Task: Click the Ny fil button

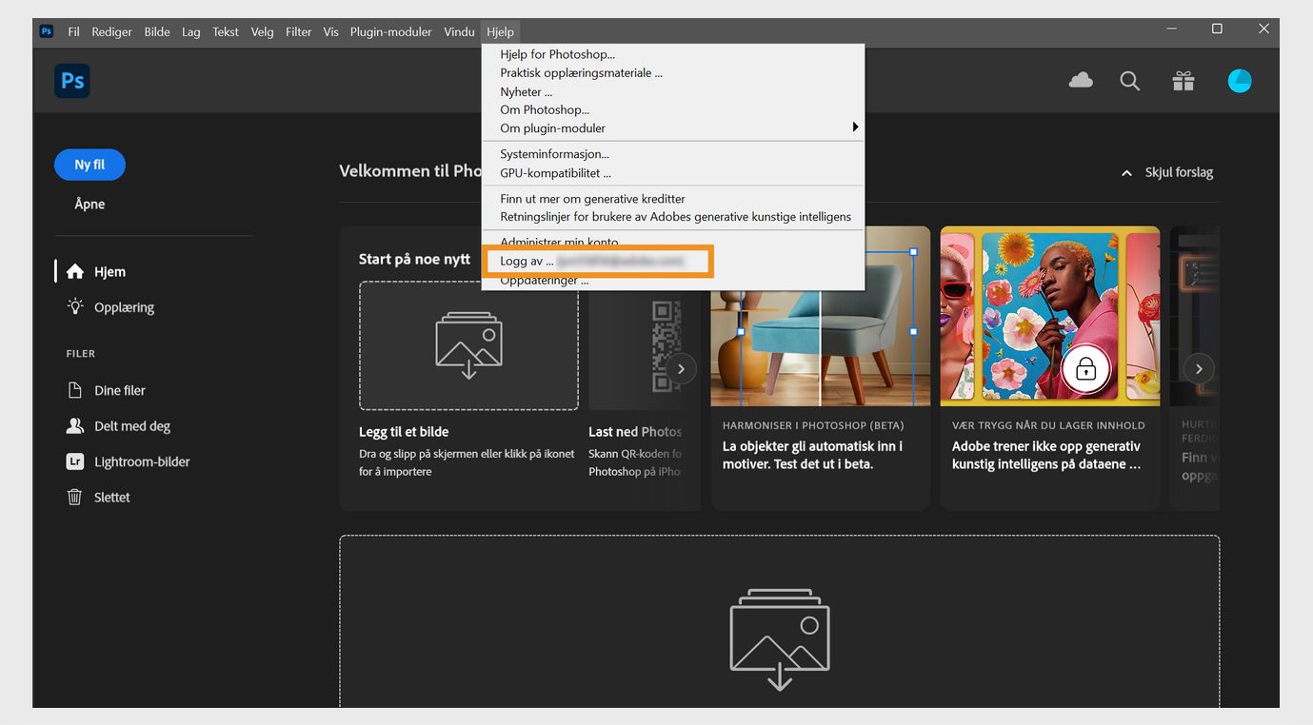Action: coord(90,165)
